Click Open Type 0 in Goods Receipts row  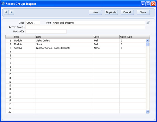point(133,48)
